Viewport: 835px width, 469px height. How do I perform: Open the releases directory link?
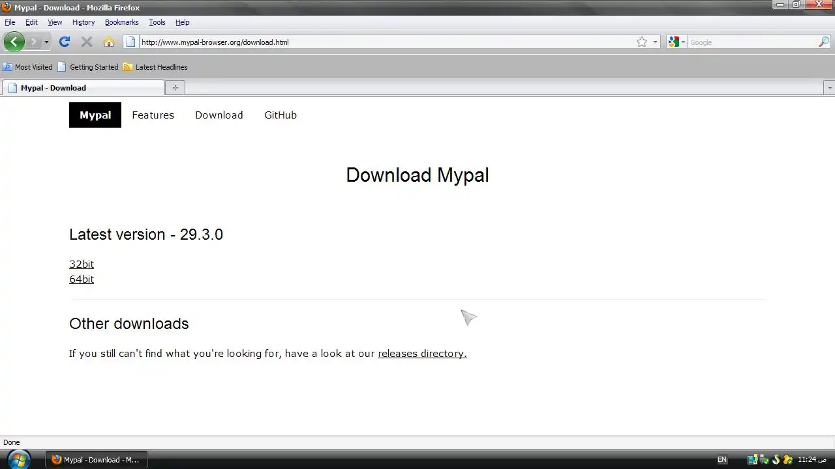pos(422,353)
